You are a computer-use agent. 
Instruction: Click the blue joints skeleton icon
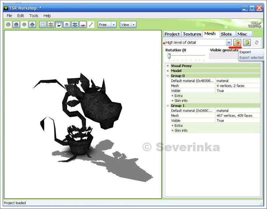point(75,25)
